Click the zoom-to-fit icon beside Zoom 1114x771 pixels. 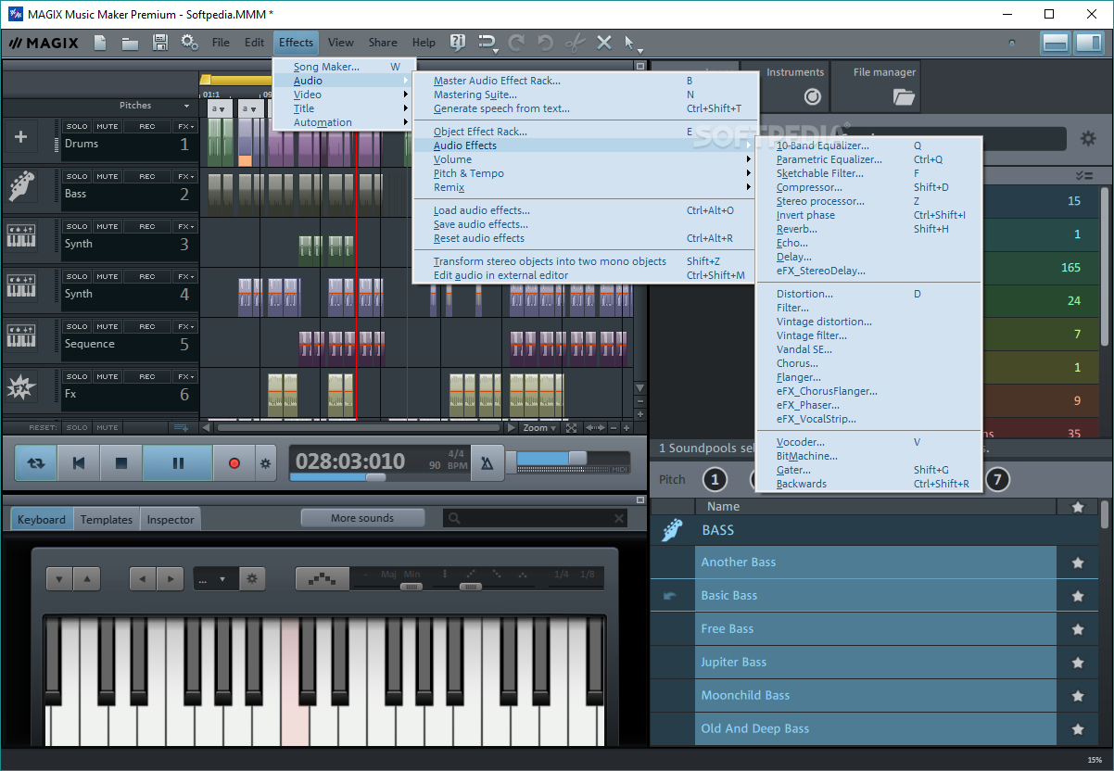571,428
